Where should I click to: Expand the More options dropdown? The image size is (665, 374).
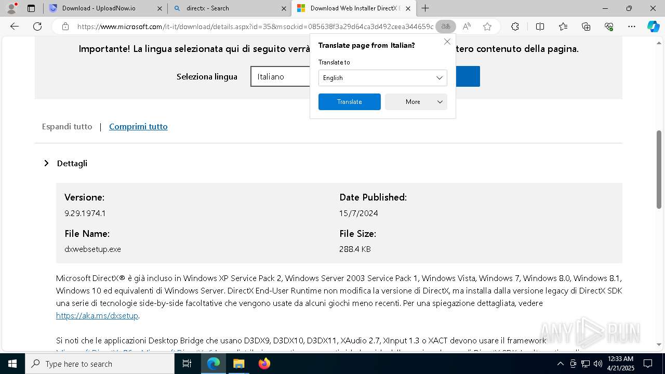click(416, 102)
